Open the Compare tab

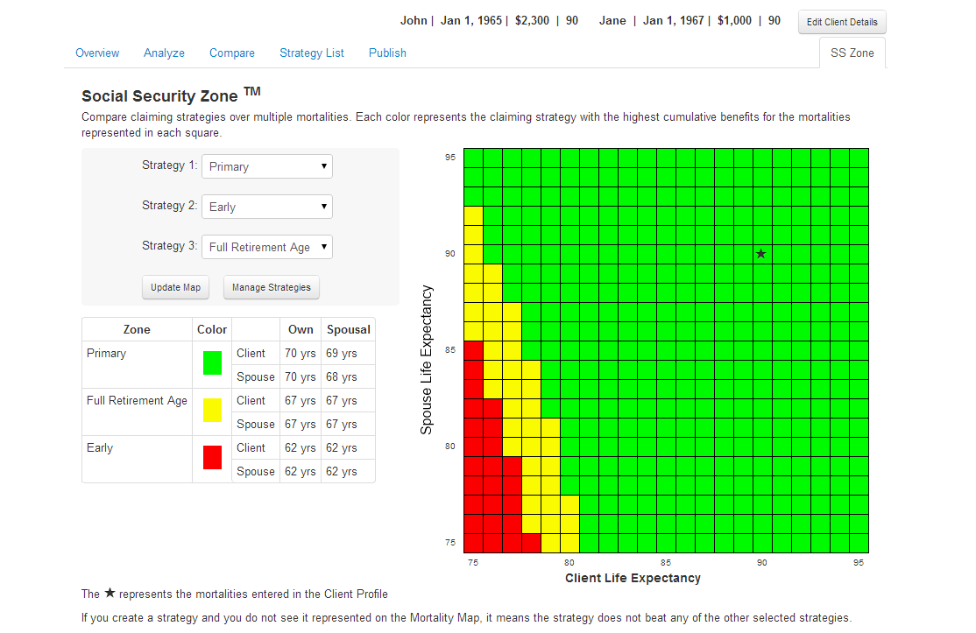(x=232, y=53)
